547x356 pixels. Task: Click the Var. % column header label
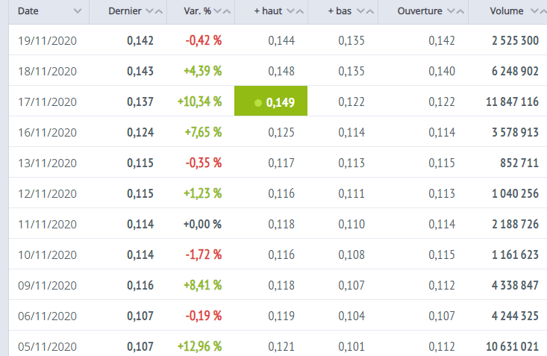point(197,11)
